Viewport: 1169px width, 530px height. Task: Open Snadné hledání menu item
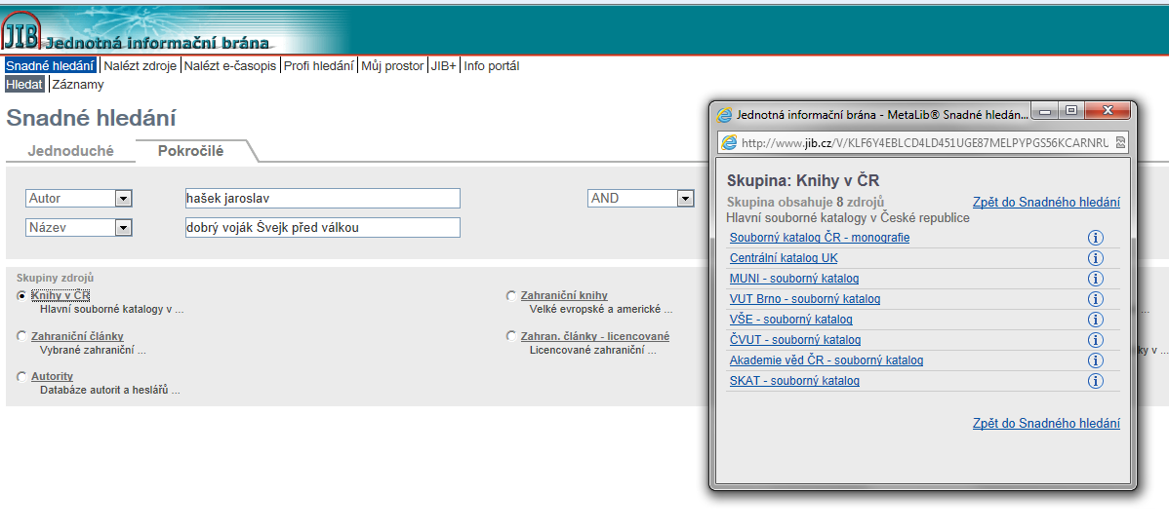point(50,65)
